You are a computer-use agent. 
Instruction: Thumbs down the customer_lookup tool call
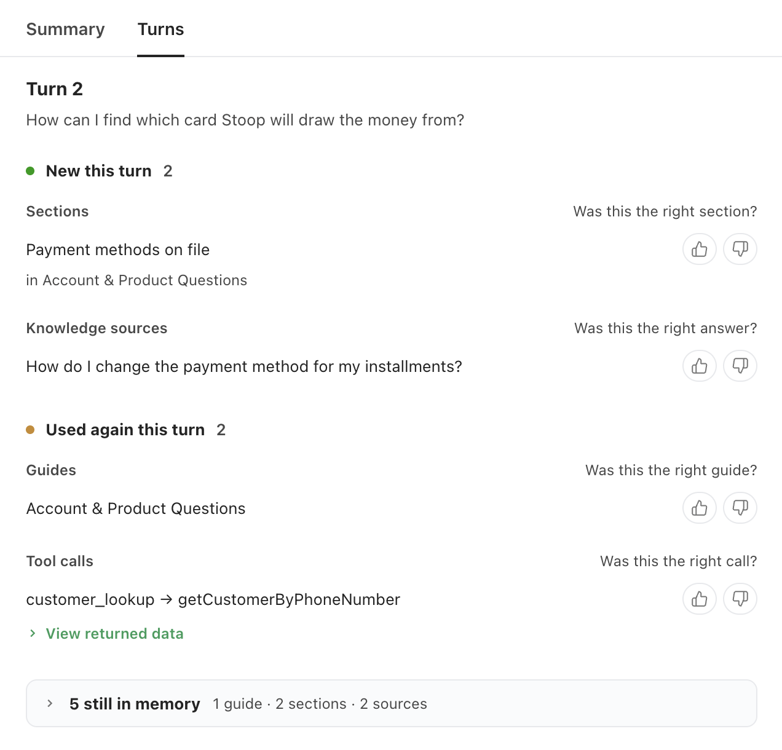coord(740,599)
